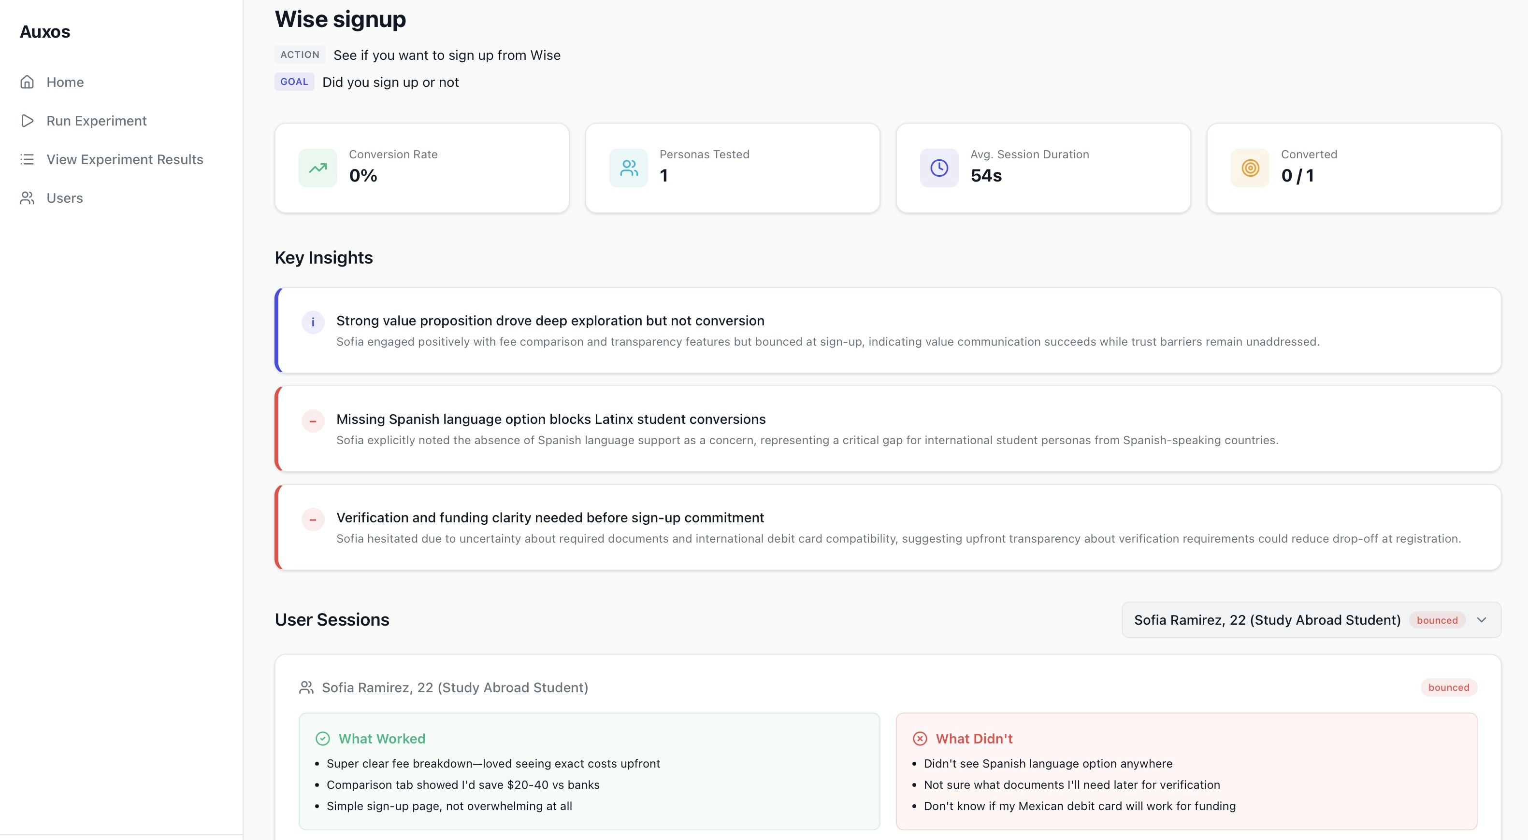Click the Personas Tested icon
Screen dimensions: 1528x840
click(x=628, y=168)
